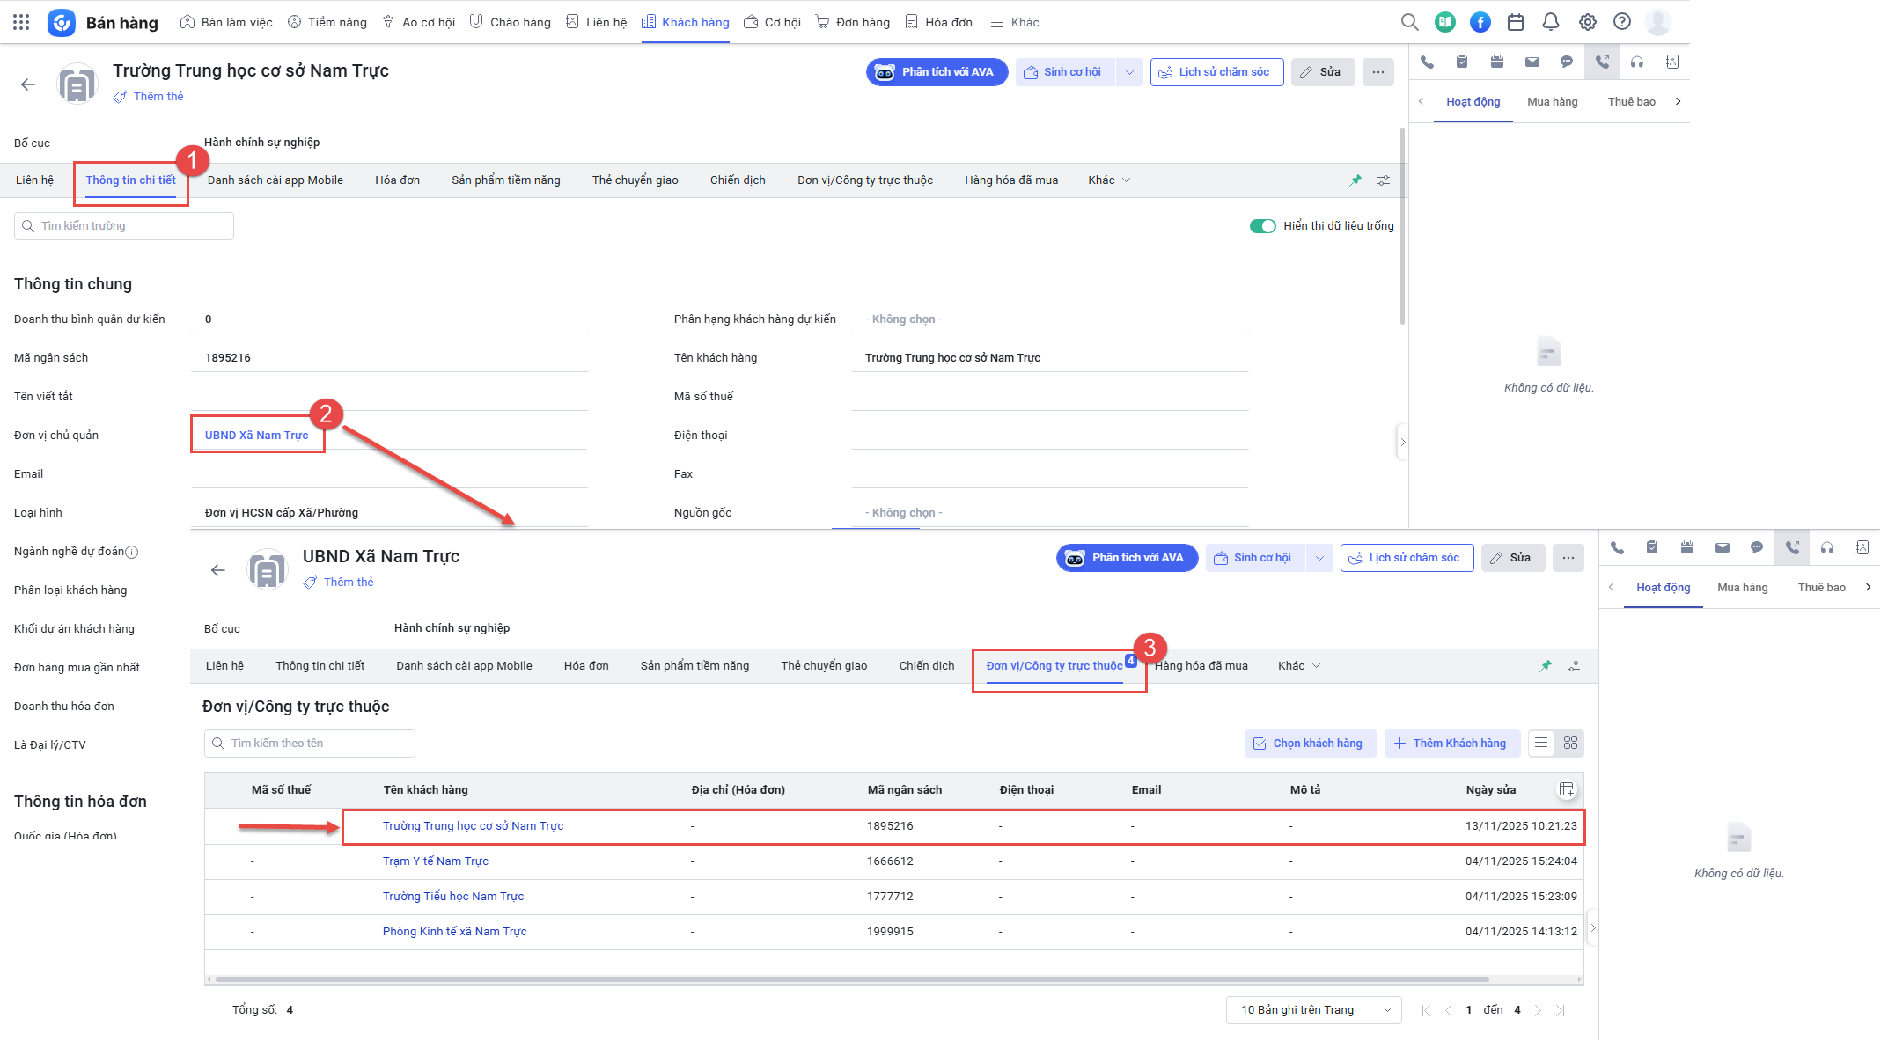Click Phân tích với AVA button
This screenshot has height=1048, width=1888.
click(x=937, y=72)
